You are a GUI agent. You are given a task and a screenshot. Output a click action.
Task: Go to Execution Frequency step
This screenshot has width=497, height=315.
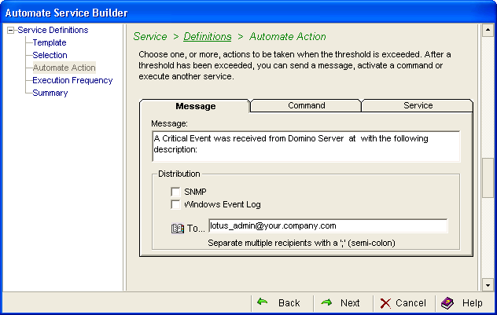click(x=72, y=80)
